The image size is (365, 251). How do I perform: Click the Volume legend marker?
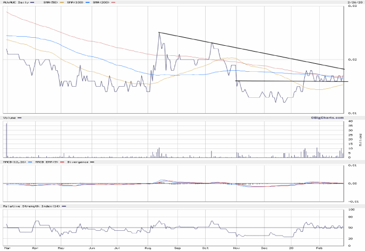20,118
